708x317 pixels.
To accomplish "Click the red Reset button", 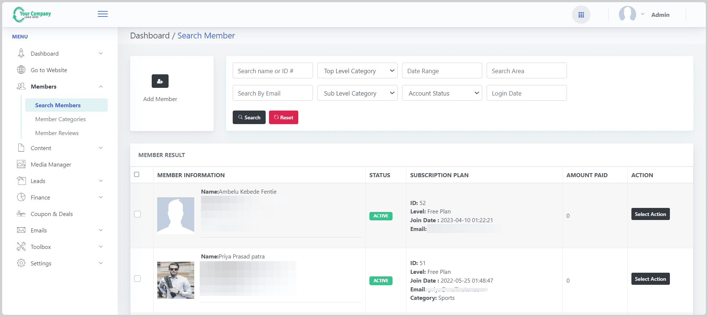I will click(x=283, y=118).
